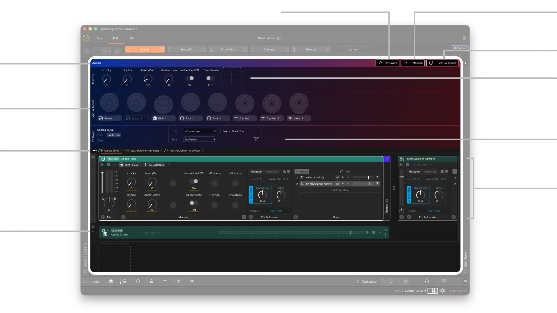557x313 pixels.
Task: Open settings via the gear icon bottom right
Action: 443,291
